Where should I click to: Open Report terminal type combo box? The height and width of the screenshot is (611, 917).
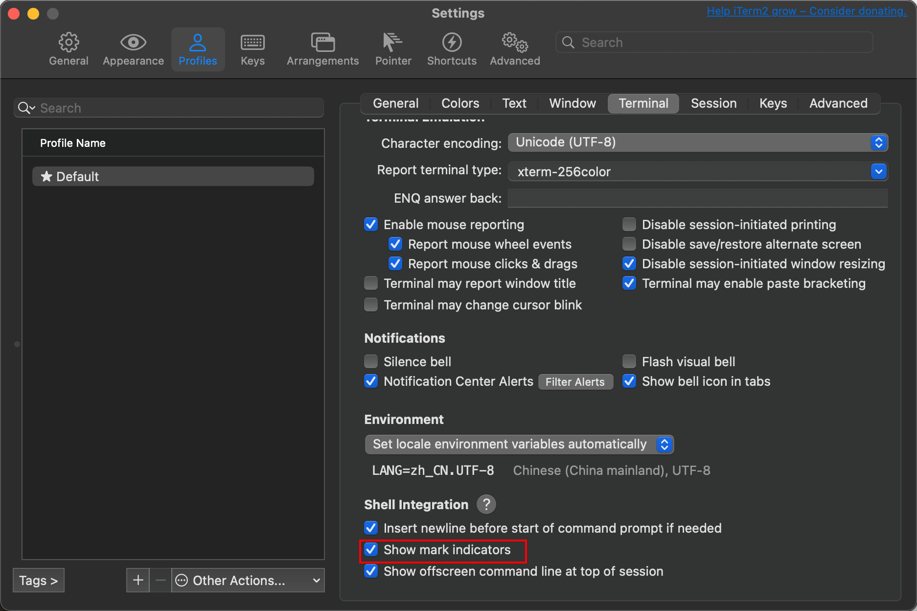tap(698, 172)
